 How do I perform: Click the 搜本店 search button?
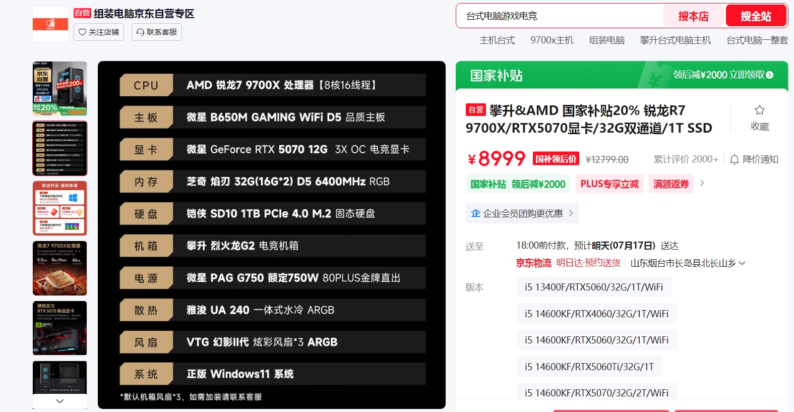[x=693, y=16]
